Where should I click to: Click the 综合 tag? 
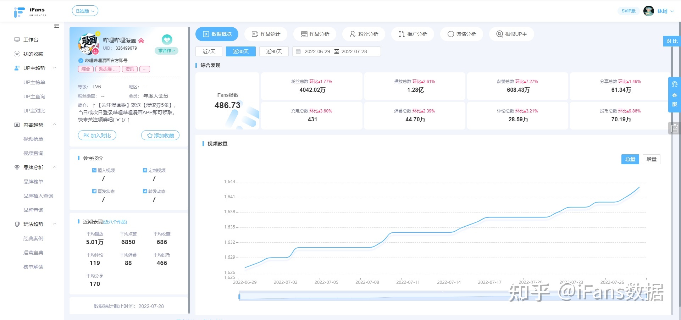(x=86, y=69)
